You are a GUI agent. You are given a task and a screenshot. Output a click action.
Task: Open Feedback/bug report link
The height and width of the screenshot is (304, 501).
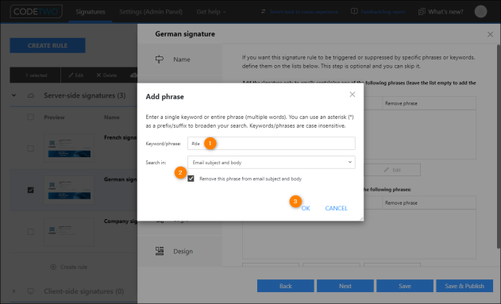(383, 12)
